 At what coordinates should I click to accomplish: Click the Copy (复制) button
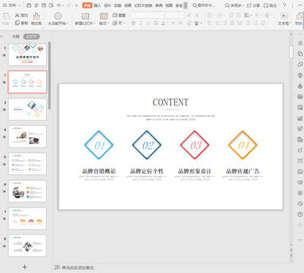click(21, 23)
